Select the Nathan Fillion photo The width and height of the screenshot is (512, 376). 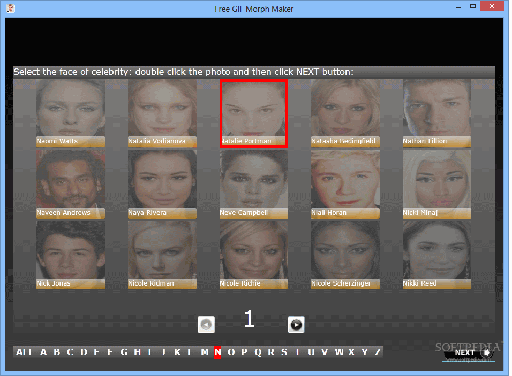click(437, 113)
